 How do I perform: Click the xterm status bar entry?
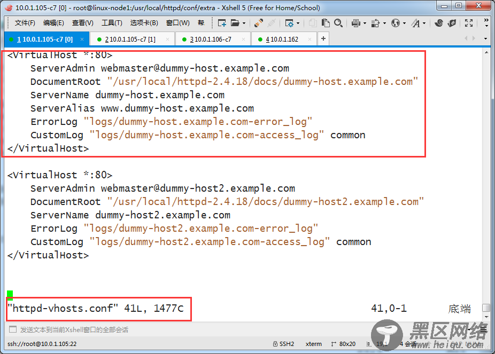(313, 344)
